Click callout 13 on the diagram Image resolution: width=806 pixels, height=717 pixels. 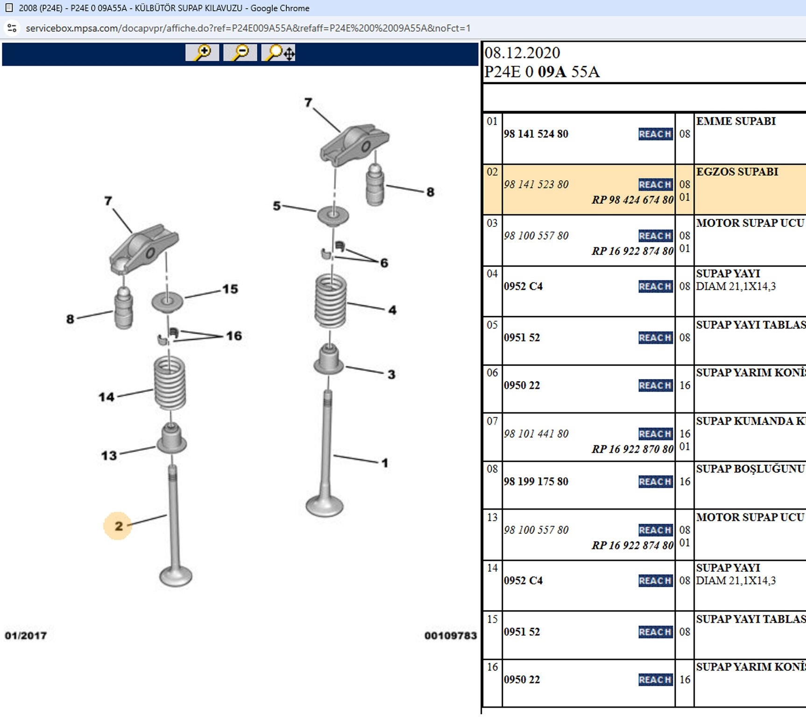click(x=109, y=456)
